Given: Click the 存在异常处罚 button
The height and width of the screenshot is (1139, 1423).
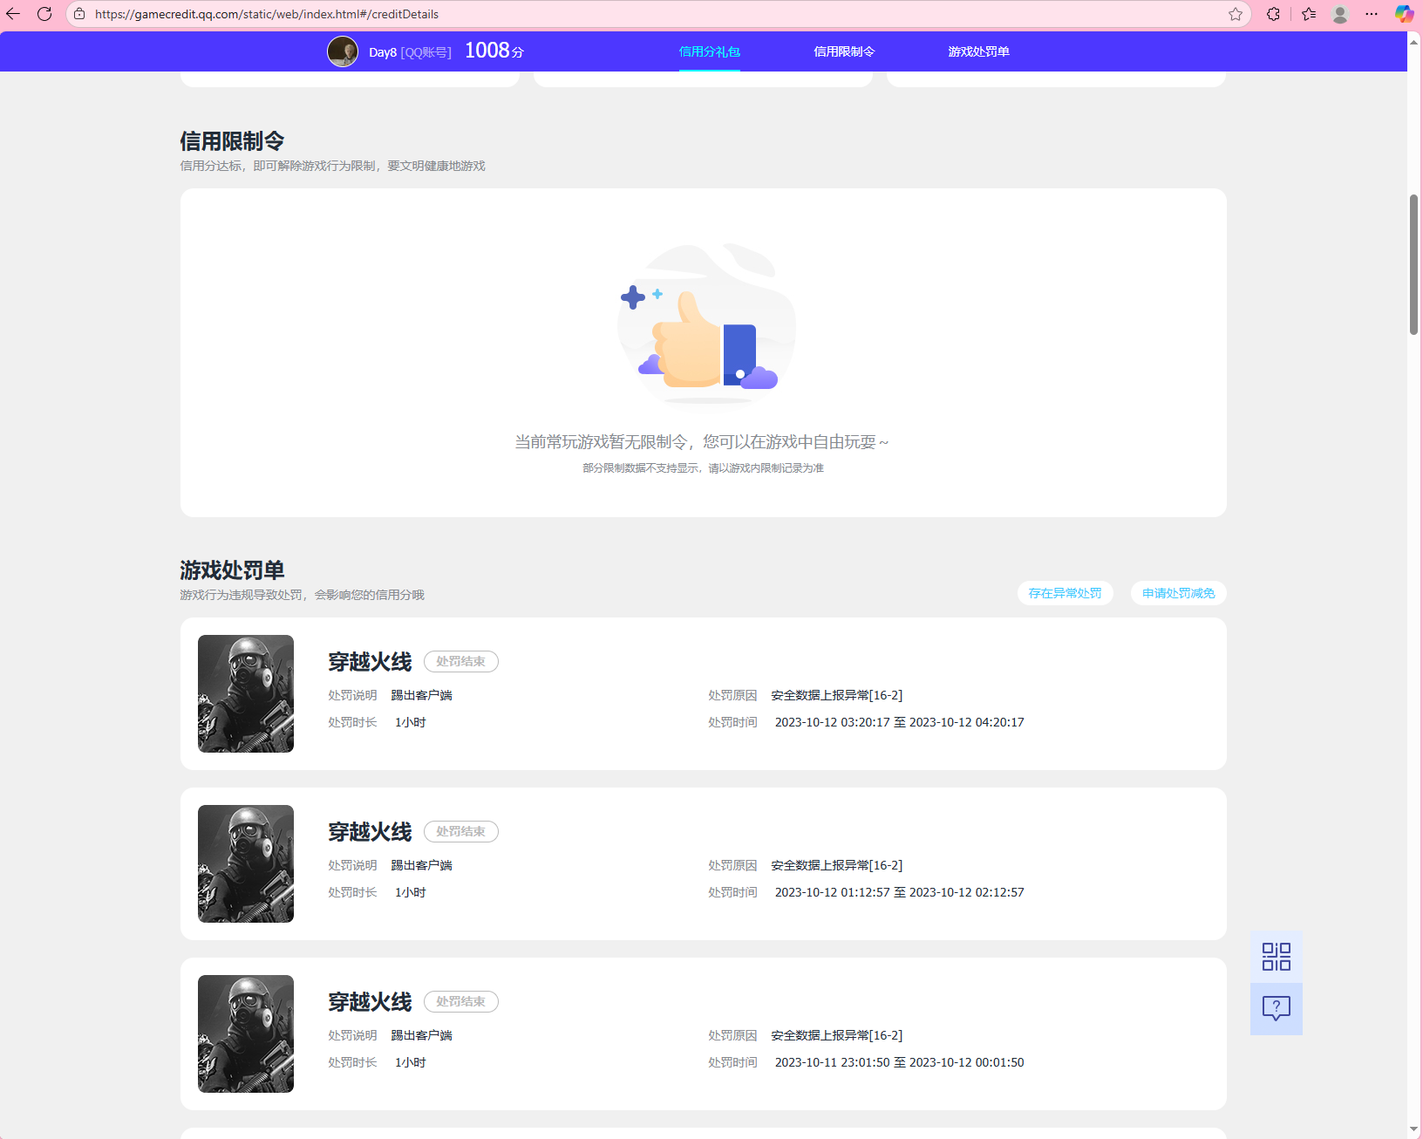Looking at the screenshot, I should click(1065, 593).
